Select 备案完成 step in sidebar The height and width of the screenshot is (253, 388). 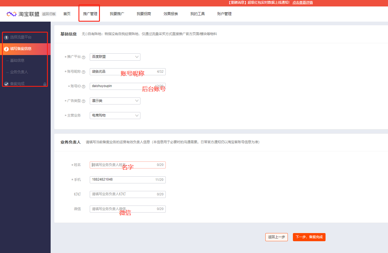click(x=17, y=84)
